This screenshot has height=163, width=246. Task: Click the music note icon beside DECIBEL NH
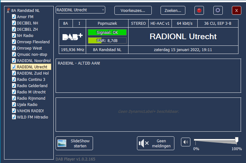click(14, 23)
